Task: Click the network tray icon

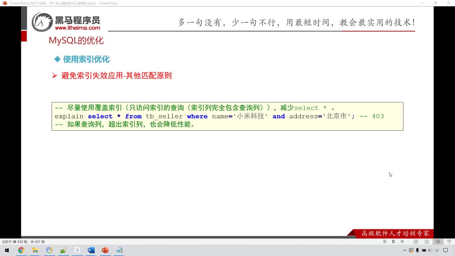Action: coord(437,250)
